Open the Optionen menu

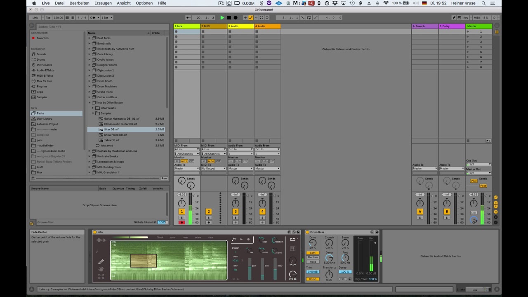(144, 3)
